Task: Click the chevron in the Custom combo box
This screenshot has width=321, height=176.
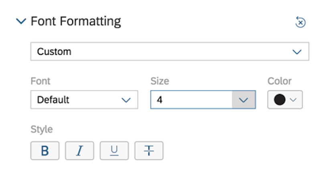Action: pos(297,52)
